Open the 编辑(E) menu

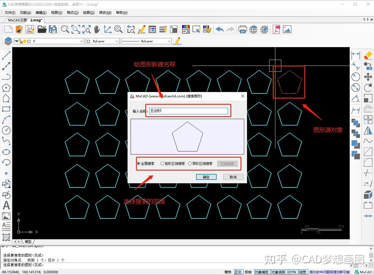point(41,13)
